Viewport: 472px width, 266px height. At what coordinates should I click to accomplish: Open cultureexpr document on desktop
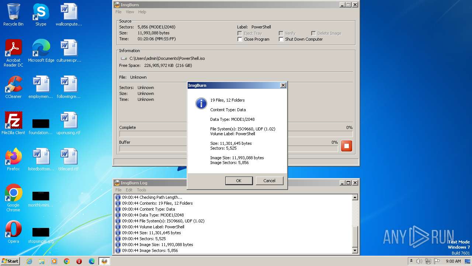point(69,51)
